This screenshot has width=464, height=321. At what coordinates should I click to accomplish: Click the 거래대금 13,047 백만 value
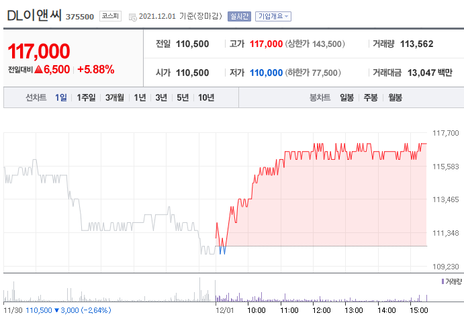click(430, 73)
